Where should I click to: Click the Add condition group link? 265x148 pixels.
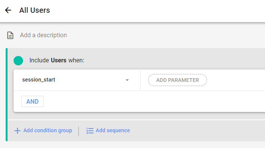click(x=47, y=130)
